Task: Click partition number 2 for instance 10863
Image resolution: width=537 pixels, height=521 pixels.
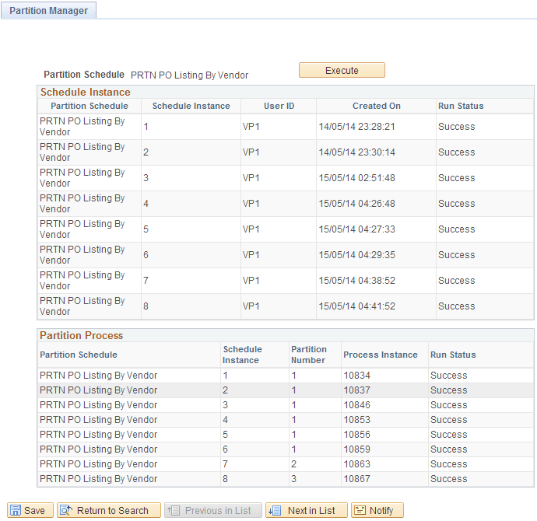Action: pos(294,464)
